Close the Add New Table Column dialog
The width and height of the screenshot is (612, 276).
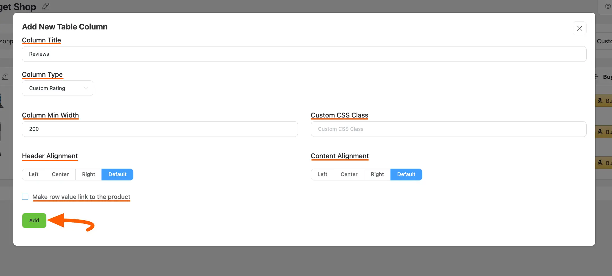[579, 28]
